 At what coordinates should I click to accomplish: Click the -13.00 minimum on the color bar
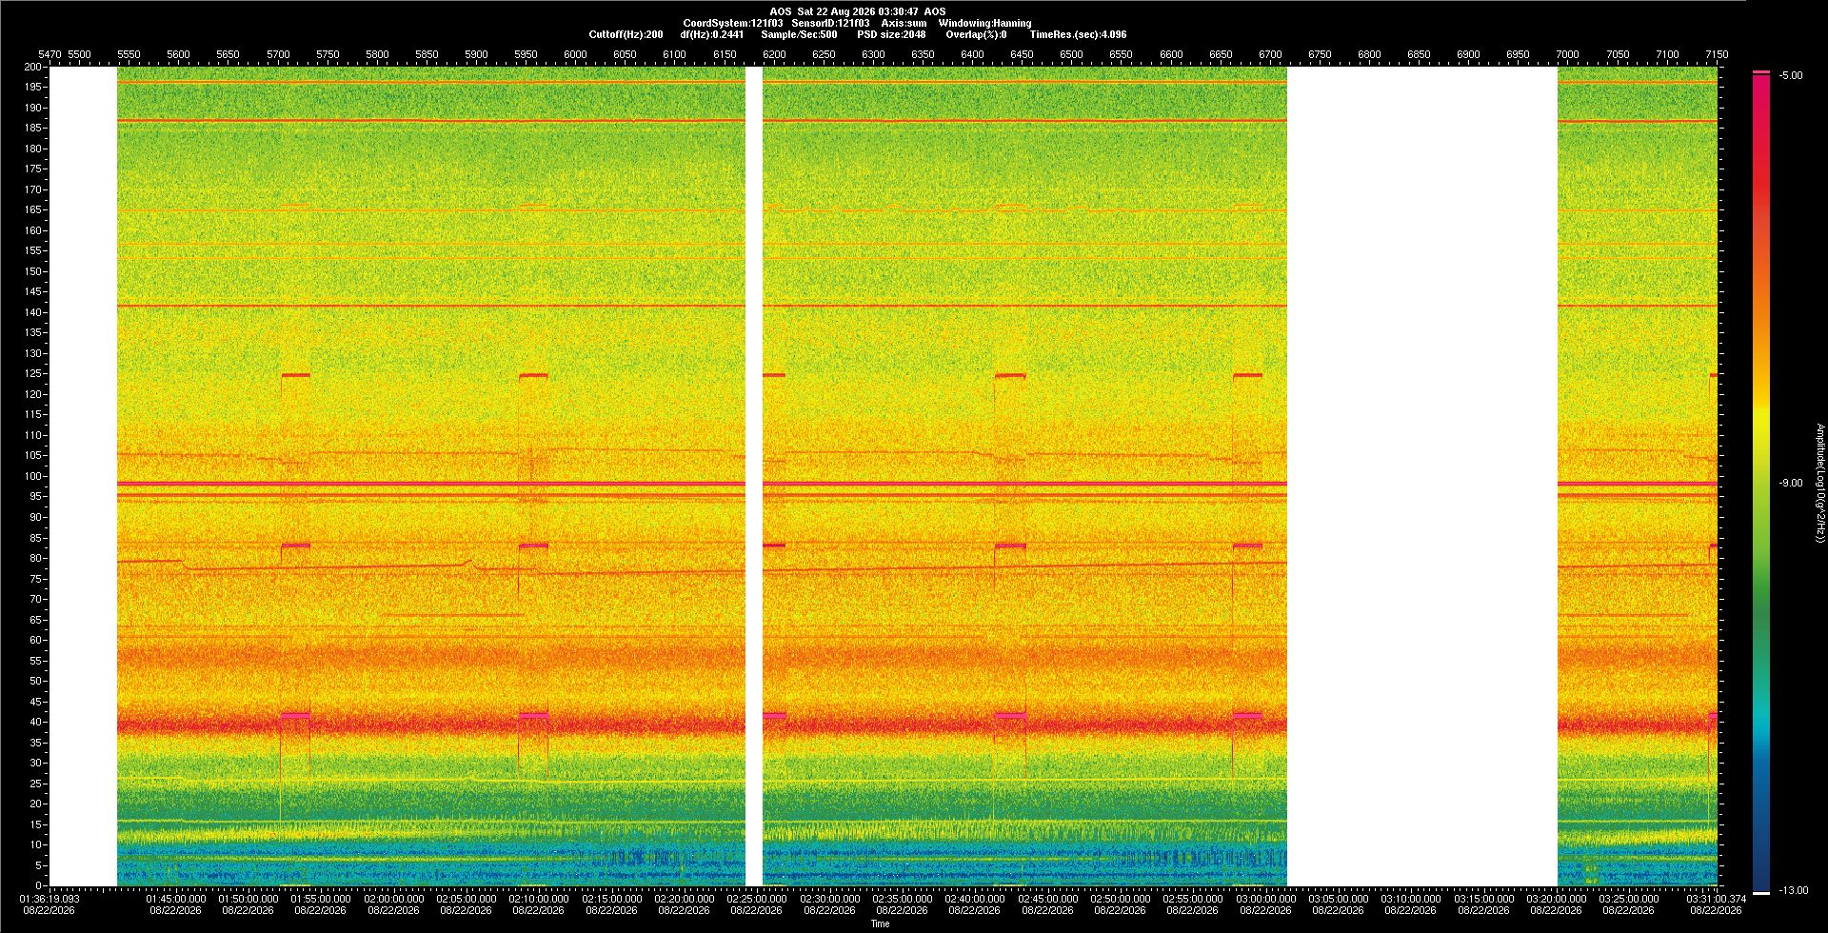(1794, 890)
